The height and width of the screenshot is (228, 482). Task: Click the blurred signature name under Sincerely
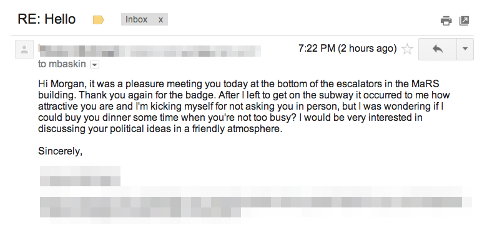point(81,176)
